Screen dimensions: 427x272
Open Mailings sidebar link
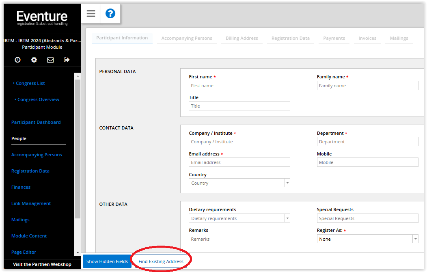(20, 220)
